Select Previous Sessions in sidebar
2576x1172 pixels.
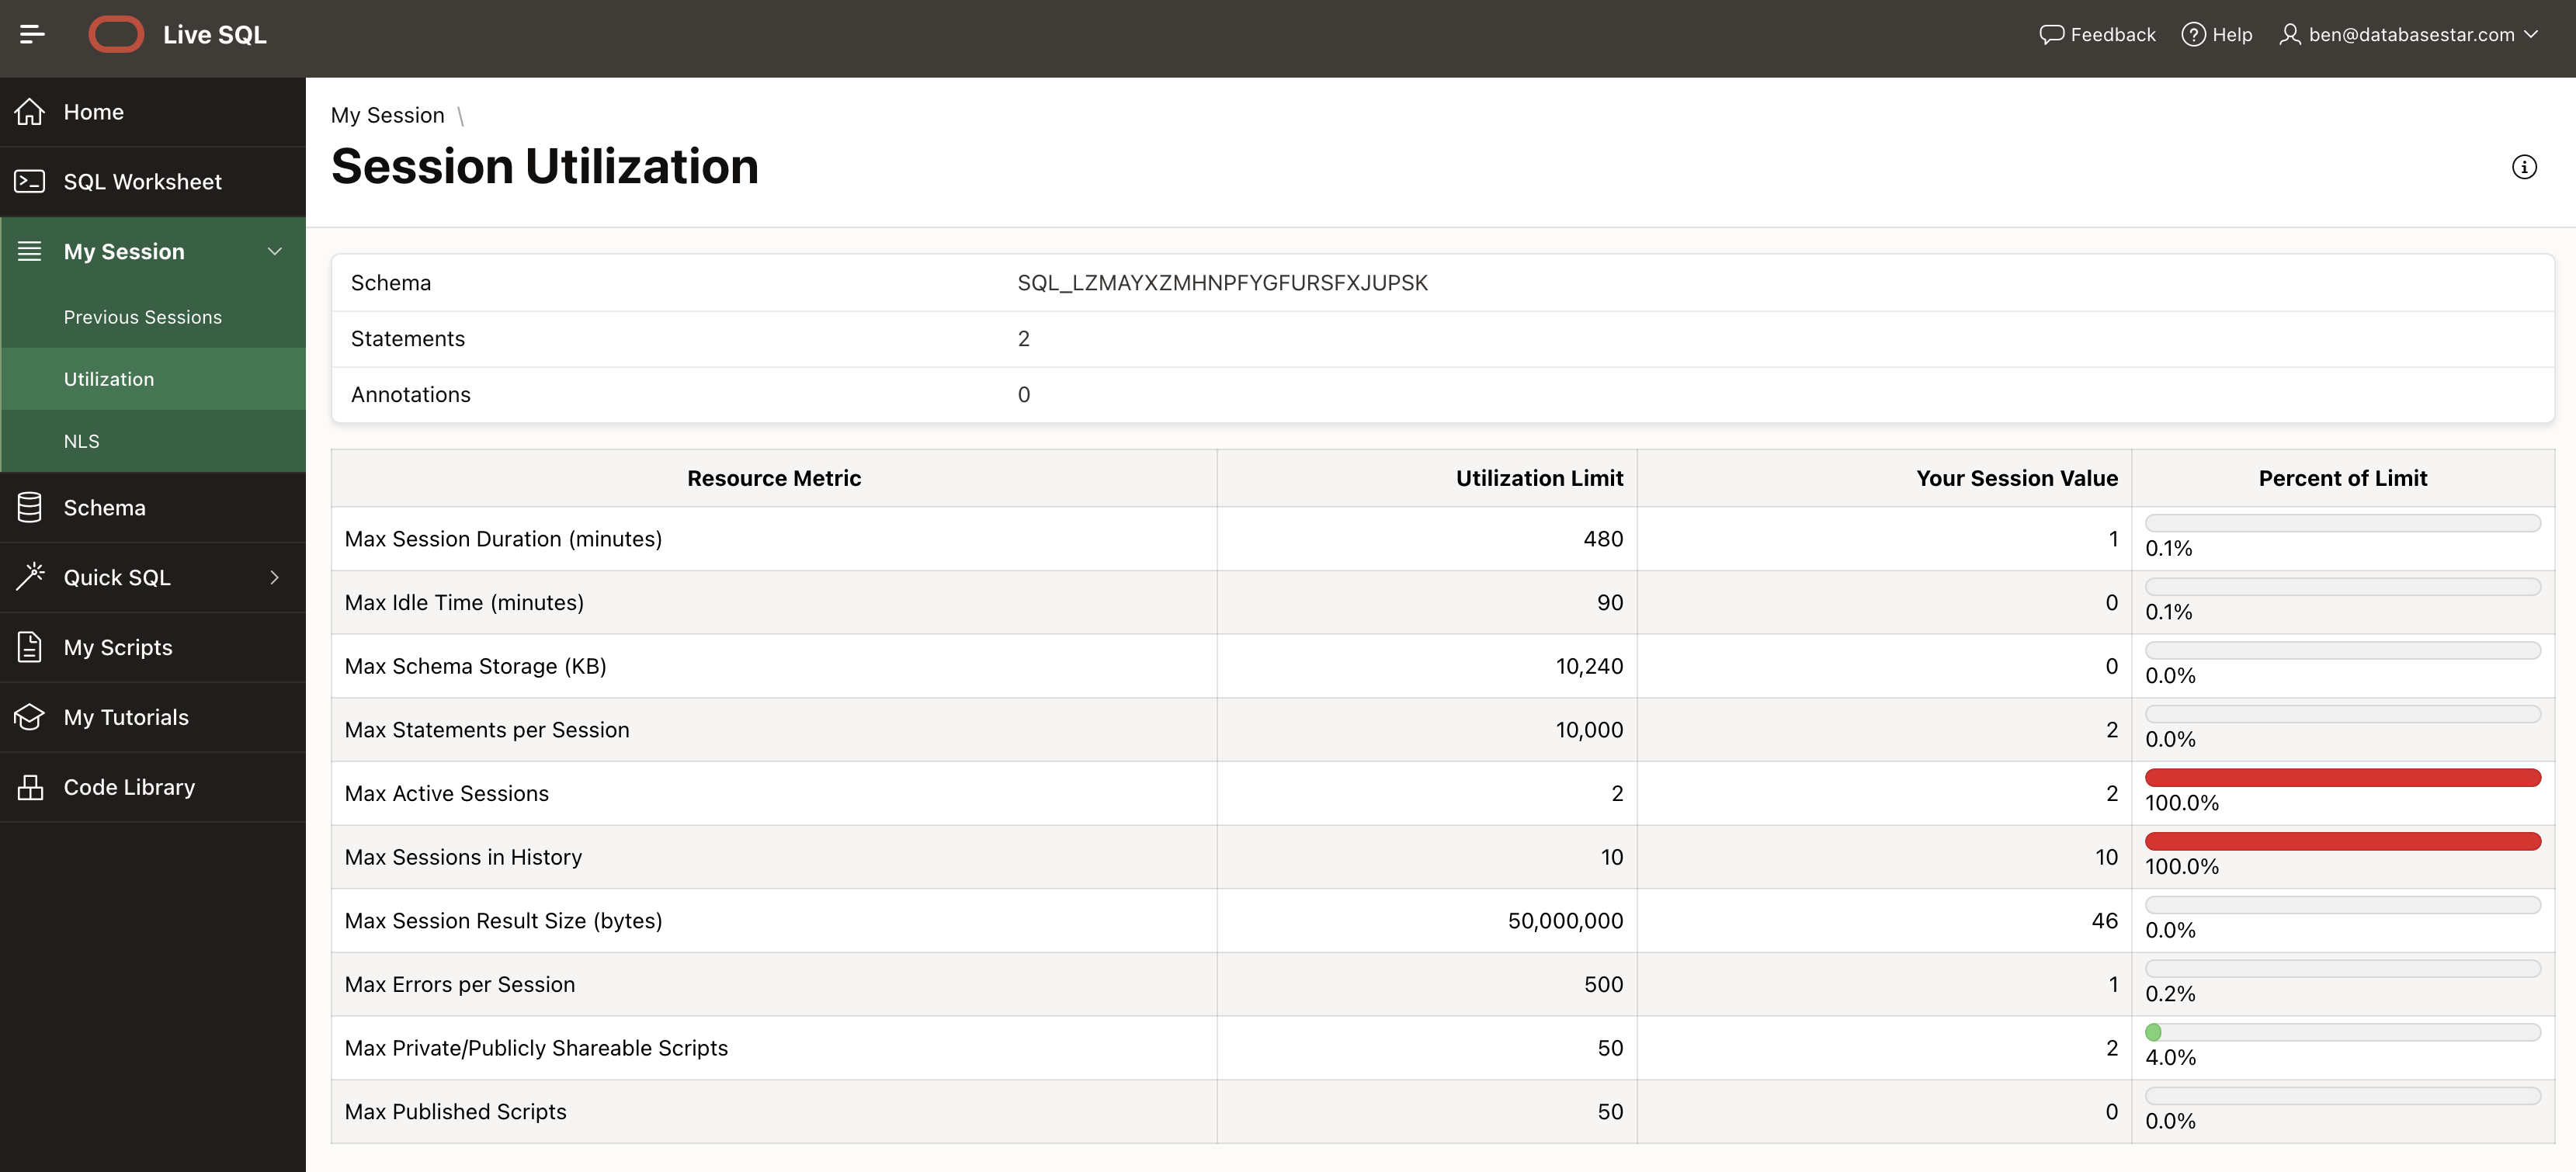pyautogui.click(x=143, y=317)
